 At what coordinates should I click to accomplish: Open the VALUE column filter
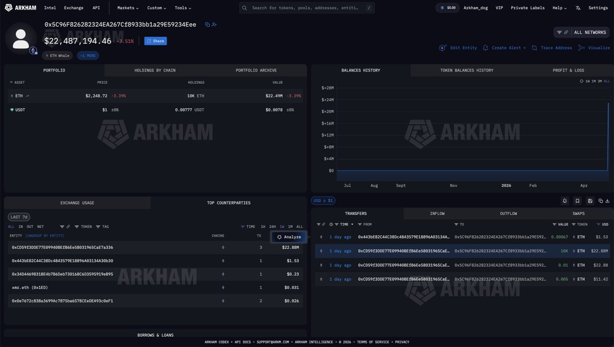point(560,224)
